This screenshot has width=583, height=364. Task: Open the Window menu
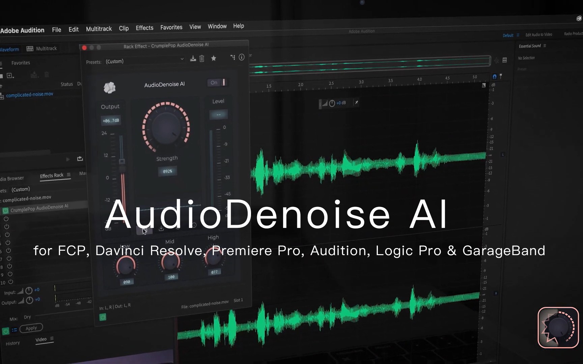(x=217, y=26)
